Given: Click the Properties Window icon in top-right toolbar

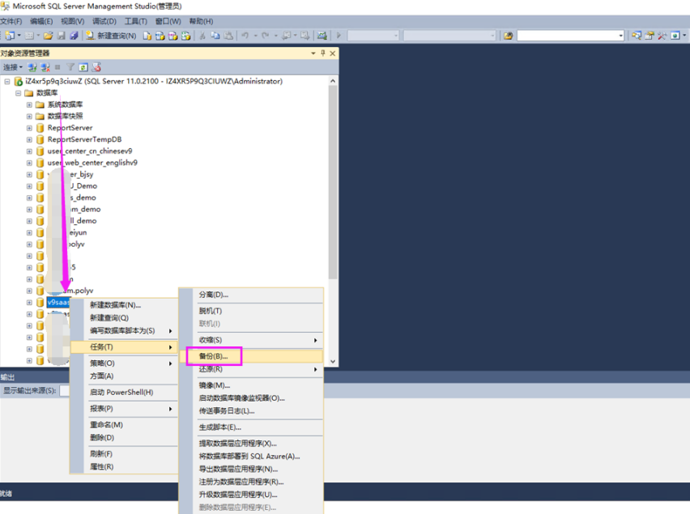Looking at the screenshot, I should coord(649,36).
